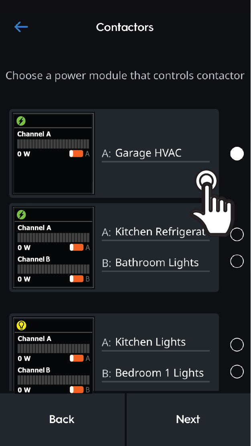The image size is (251, 446).
Task: Edit the Garage HVAC name field
Action: (x=156, y=153)
